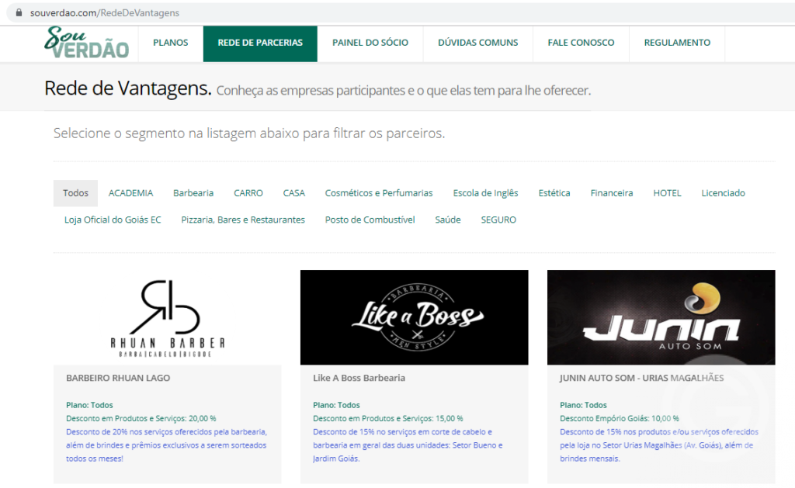Viewport: 795px width, 488px height.
Task: Filter partners by HOTEL
Action: [x=667, y=193]
